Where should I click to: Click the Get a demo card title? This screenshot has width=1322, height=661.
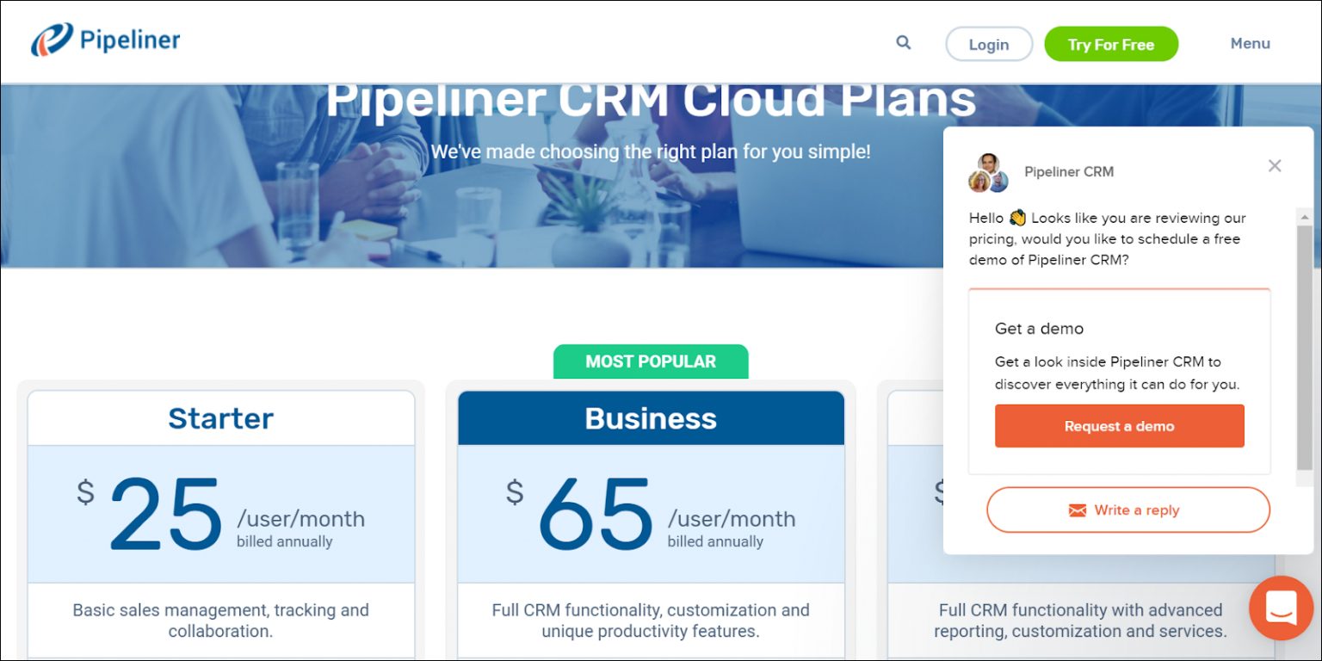[x=1039, y=329]
